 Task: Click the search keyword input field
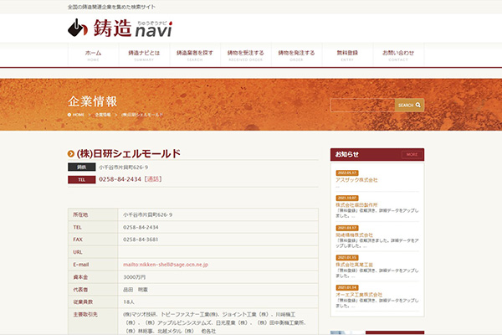(x=361, y=106)
